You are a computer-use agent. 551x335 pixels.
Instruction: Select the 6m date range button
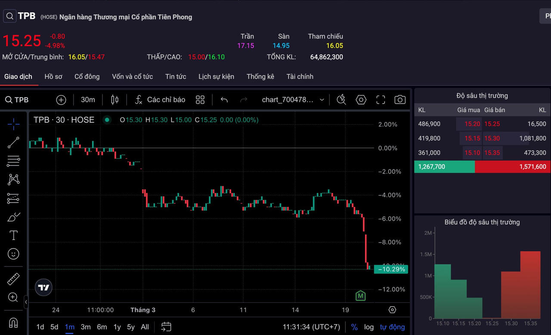(x=102, y=327)
